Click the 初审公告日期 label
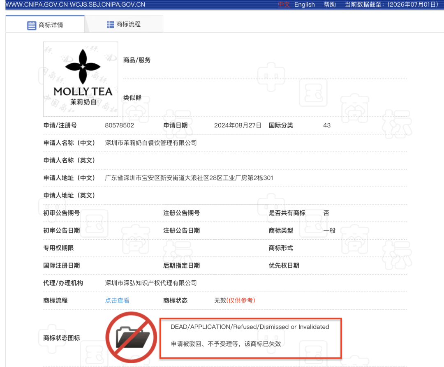The image size is (444, 367). (x=61, y=231)
